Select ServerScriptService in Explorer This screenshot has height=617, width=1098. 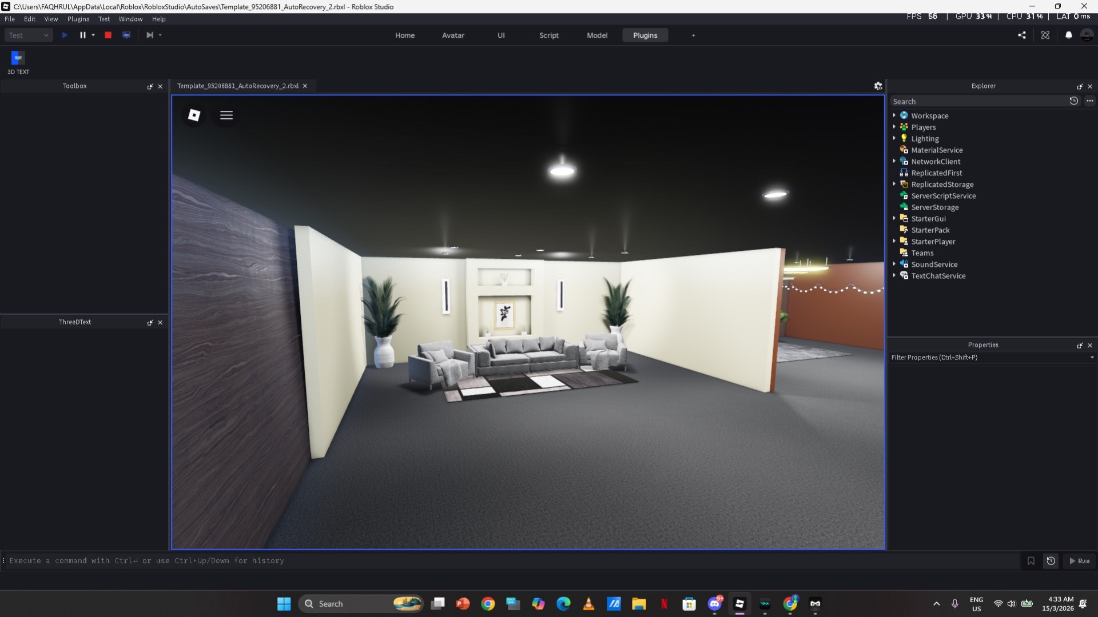click(944, 195)
